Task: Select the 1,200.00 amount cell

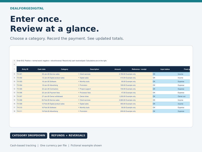Action: [122, 96]
